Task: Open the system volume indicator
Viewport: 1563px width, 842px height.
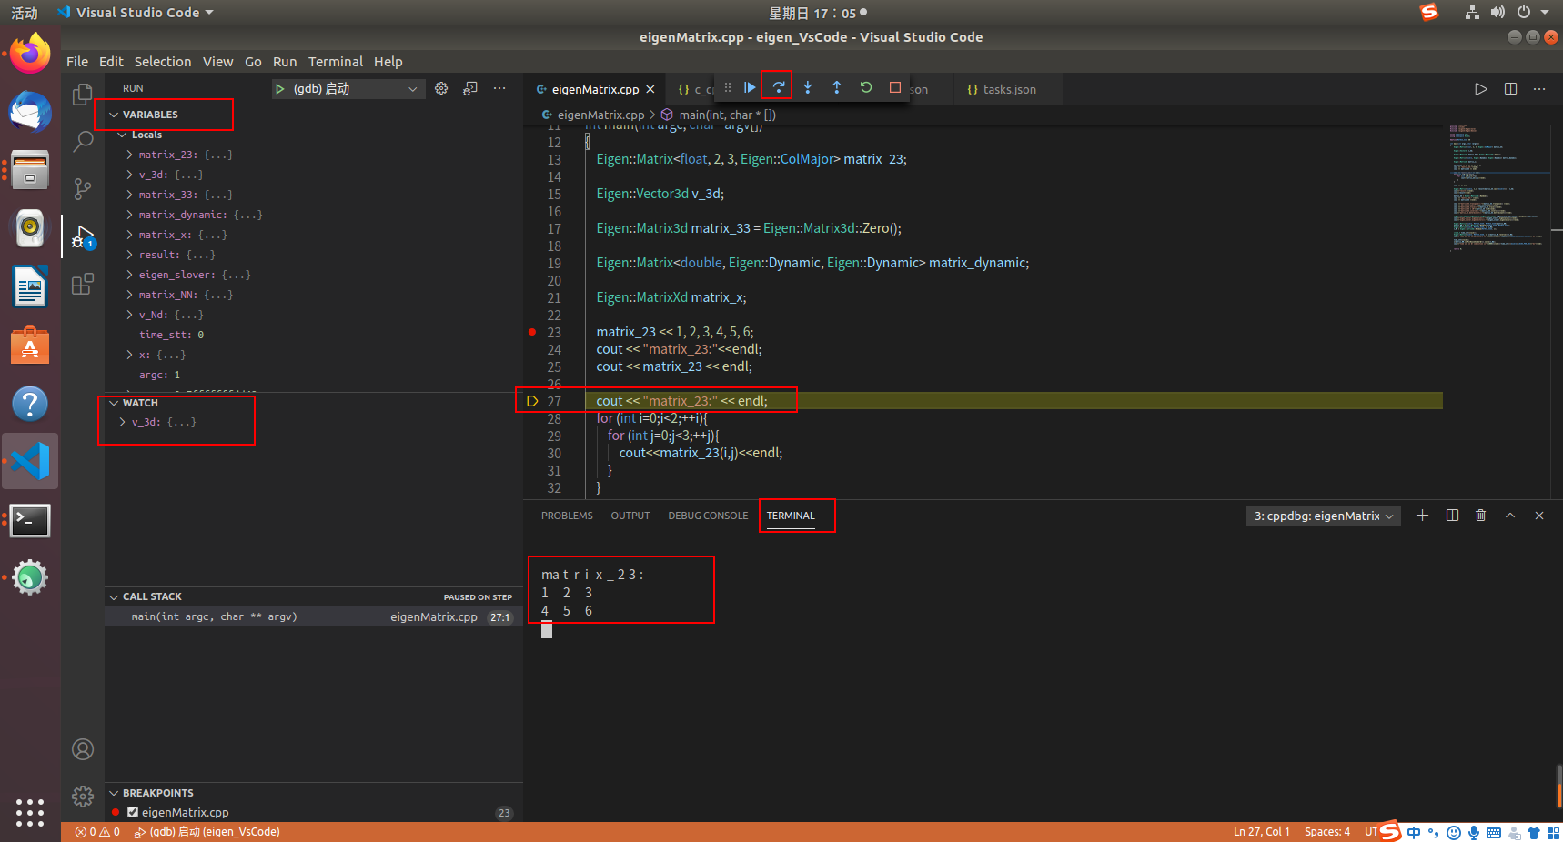Action: click(1497, 13)
